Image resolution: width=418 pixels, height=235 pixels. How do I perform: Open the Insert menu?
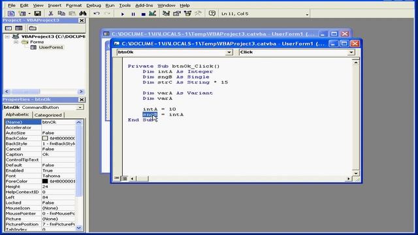(54, 5)
